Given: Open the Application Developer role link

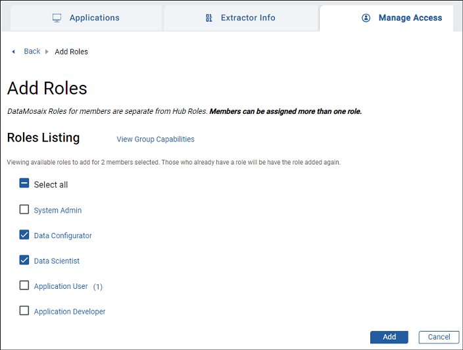Looking at the screenshot, I should [x=70, y=312].
